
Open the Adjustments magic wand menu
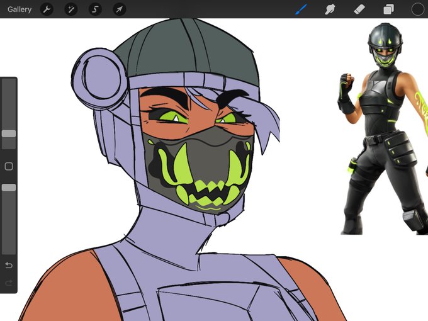click(71, 9)
